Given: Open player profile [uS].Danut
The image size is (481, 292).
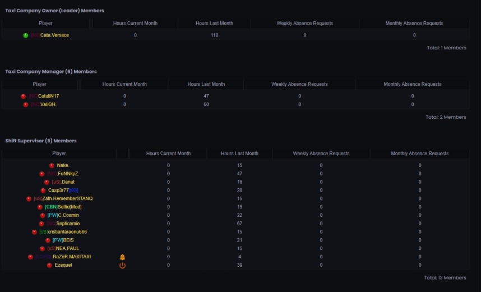Looking at the screenshot, I should [x=63, y=182].
